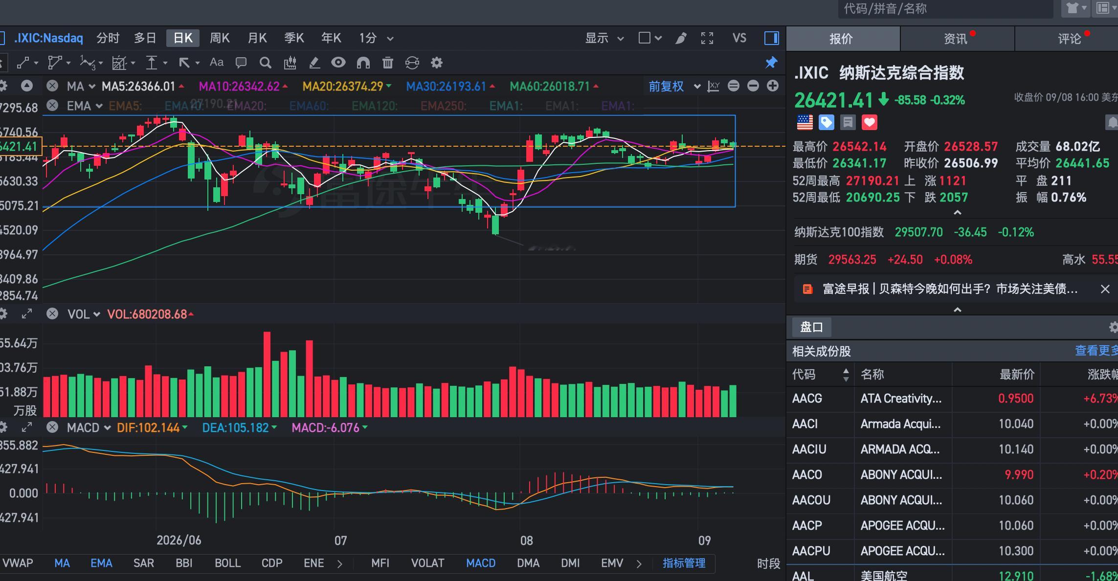Pick the highlighter pen tool

tap(314, 63)
